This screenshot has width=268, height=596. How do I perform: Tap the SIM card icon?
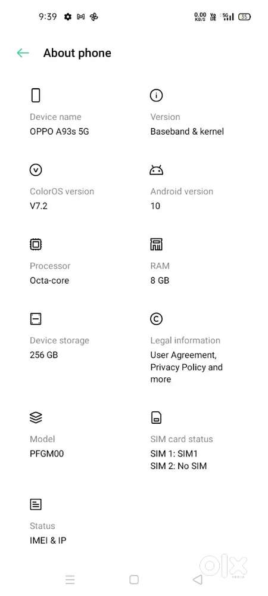tap(156, 418)
